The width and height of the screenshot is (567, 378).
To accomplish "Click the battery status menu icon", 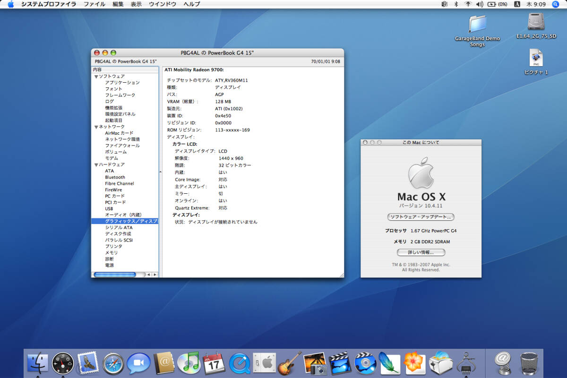I will click(498, 4).
